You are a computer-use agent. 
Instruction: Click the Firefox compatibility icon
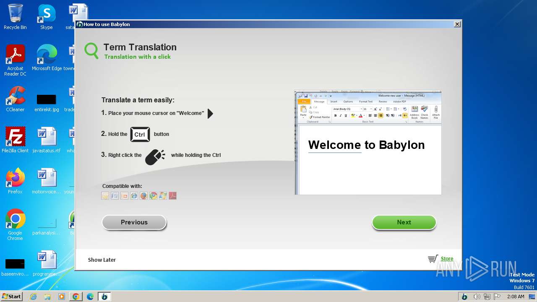(x=144, y=196)
